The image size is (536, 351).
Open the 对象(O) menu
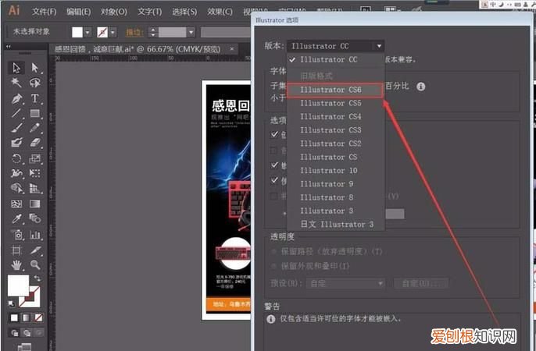[x=114, y=12]
